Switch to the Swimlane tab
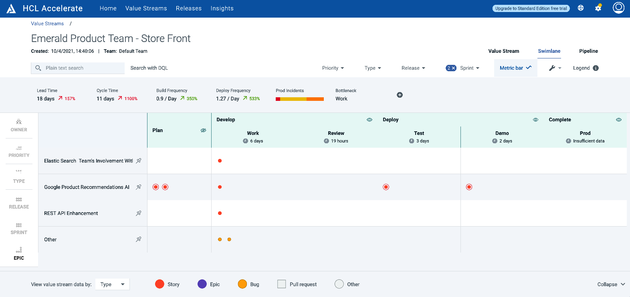630x297 pixels. click(x=549, y=51)
